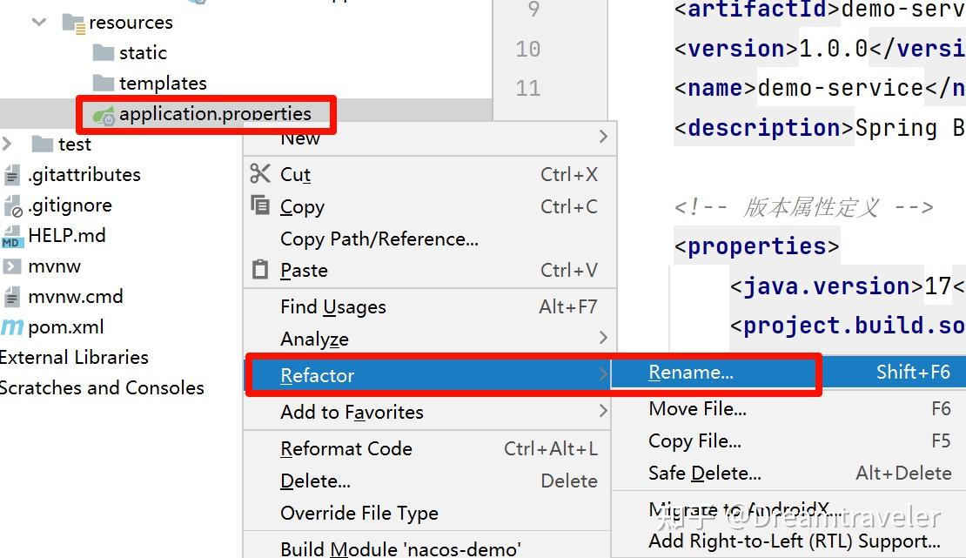Viewport: 966px width, 558px height.
Task: Choose Find Usages from context menu
Action: pyautogui.click(x=332, y=306)
